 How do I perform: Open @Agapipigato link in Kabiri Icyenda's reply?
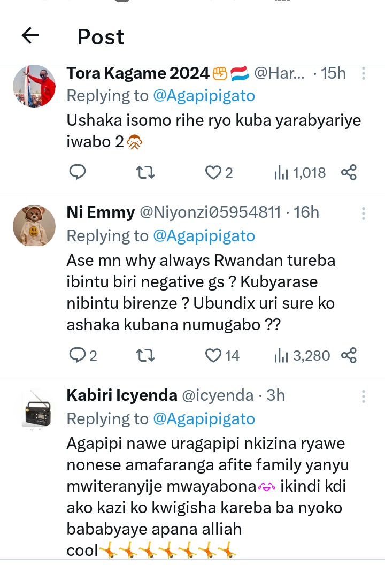pos(204,418)
